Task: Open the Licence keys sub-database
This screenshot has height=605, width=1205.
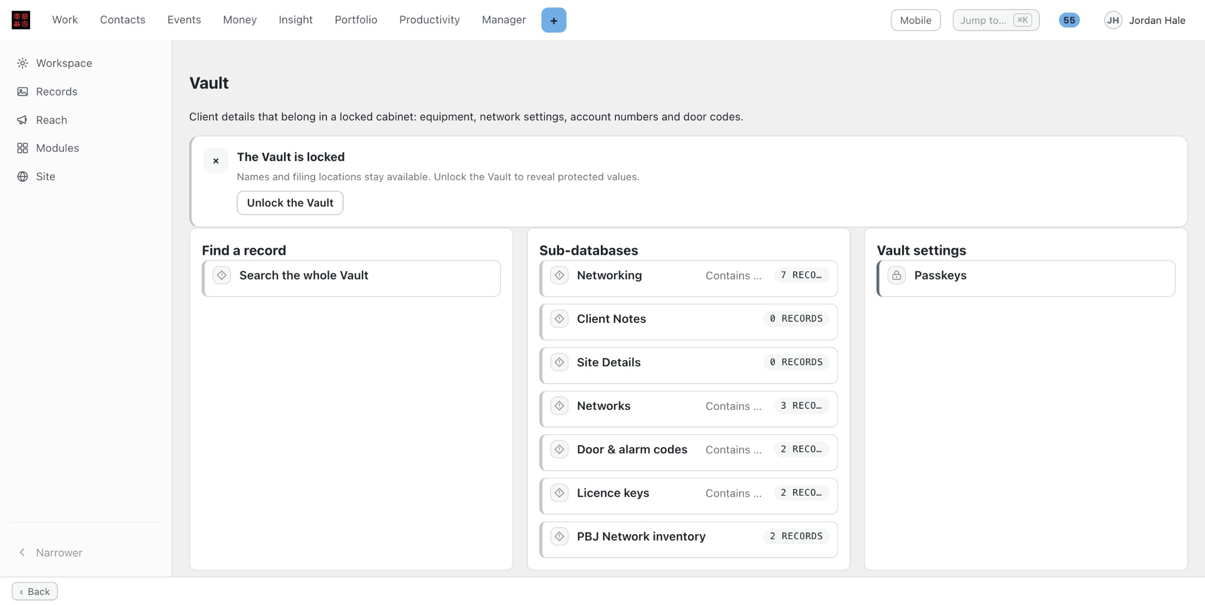Action: (x=688, y=496)
